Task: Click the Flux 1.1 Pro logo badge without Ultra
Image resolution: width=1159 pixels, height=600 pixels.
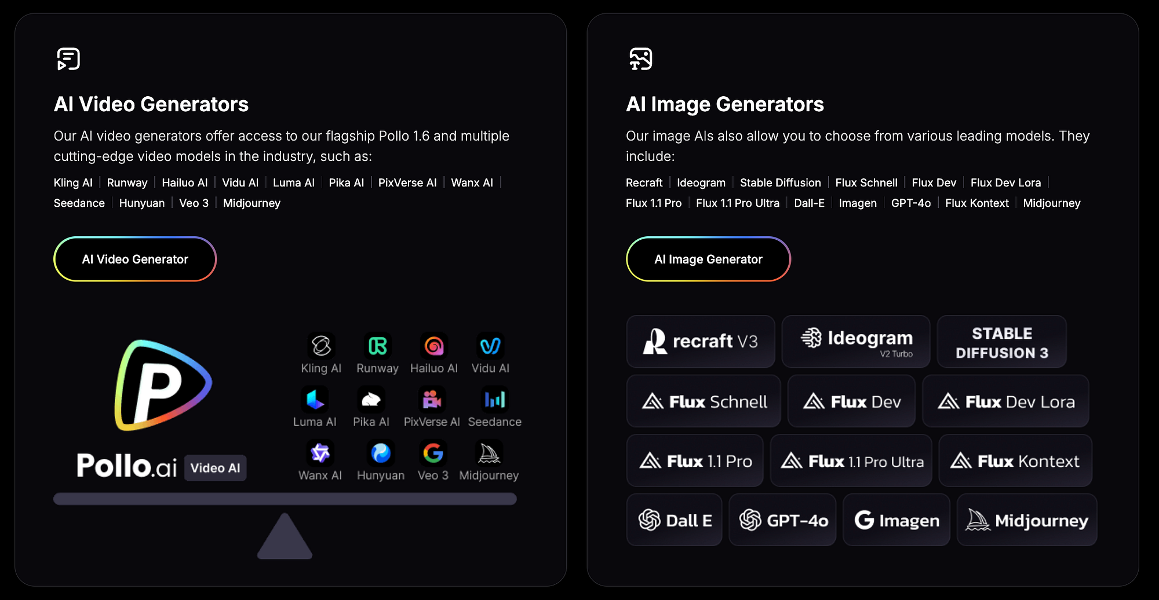Action: coord(695,461)
